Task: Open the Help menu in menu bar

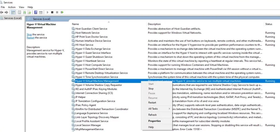Action: (x=30, y=7)
